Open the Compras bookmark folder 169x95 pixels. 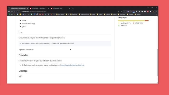(130, 14)
